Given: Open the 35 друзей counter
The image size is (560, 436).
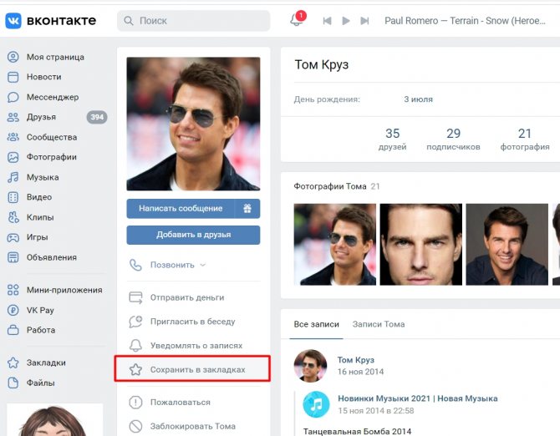Looking at the screenshot, I should [x=392, y=139].
